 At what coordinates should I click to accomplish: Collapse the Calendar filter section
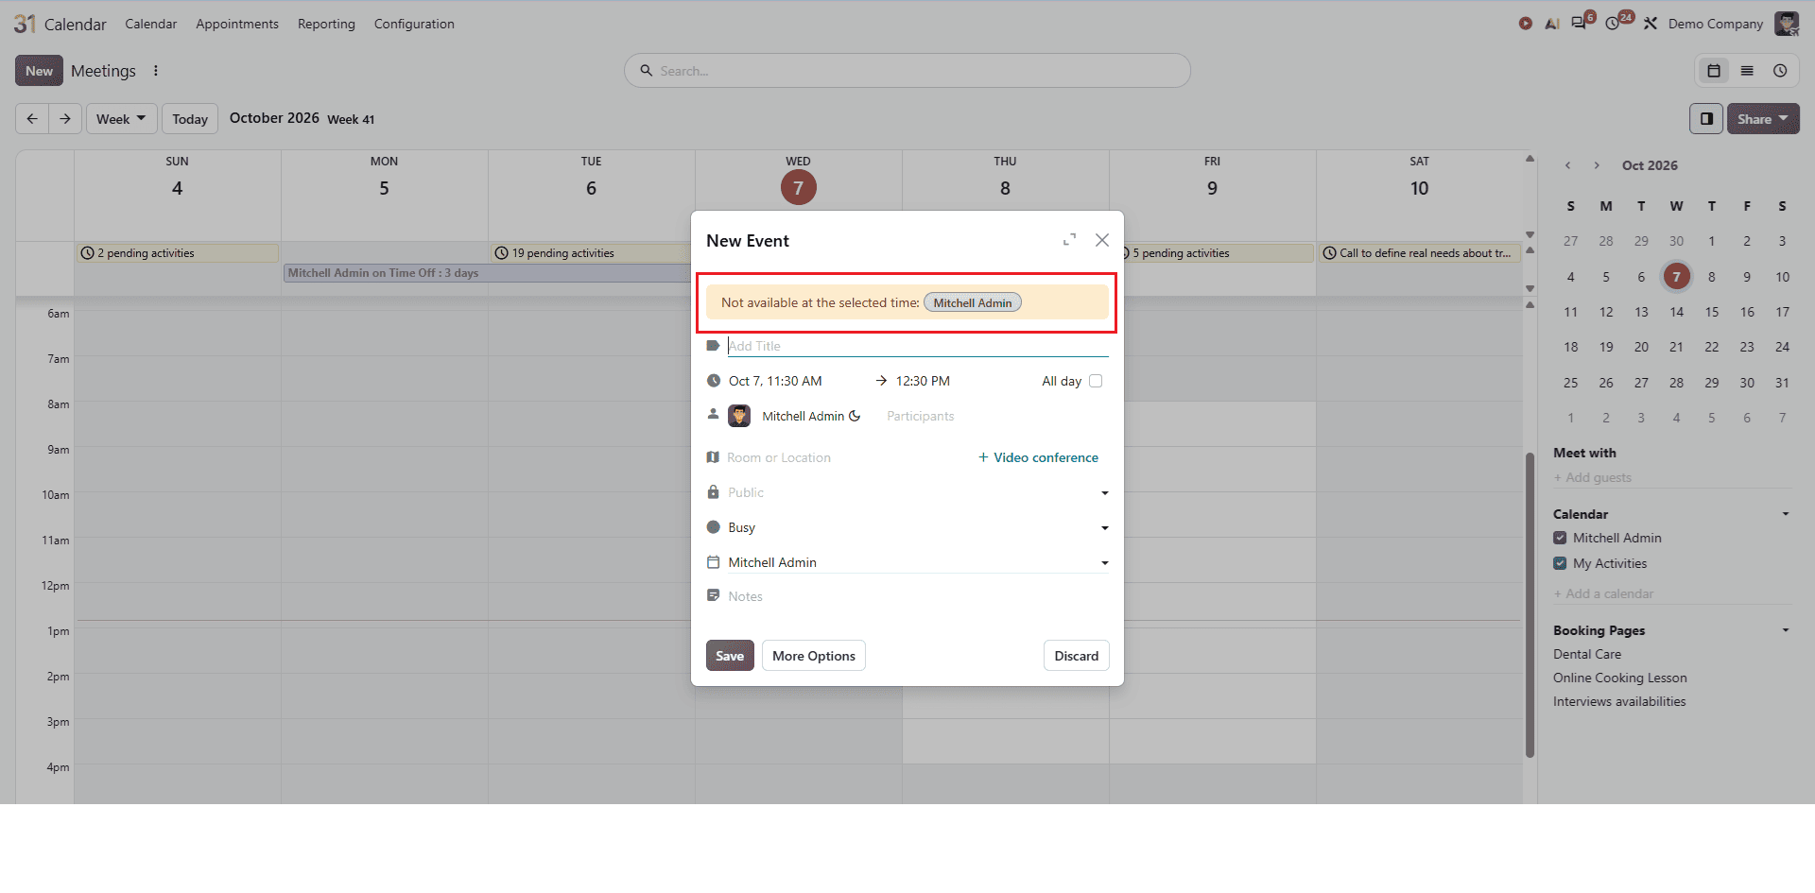click(x=1786, y=514)
